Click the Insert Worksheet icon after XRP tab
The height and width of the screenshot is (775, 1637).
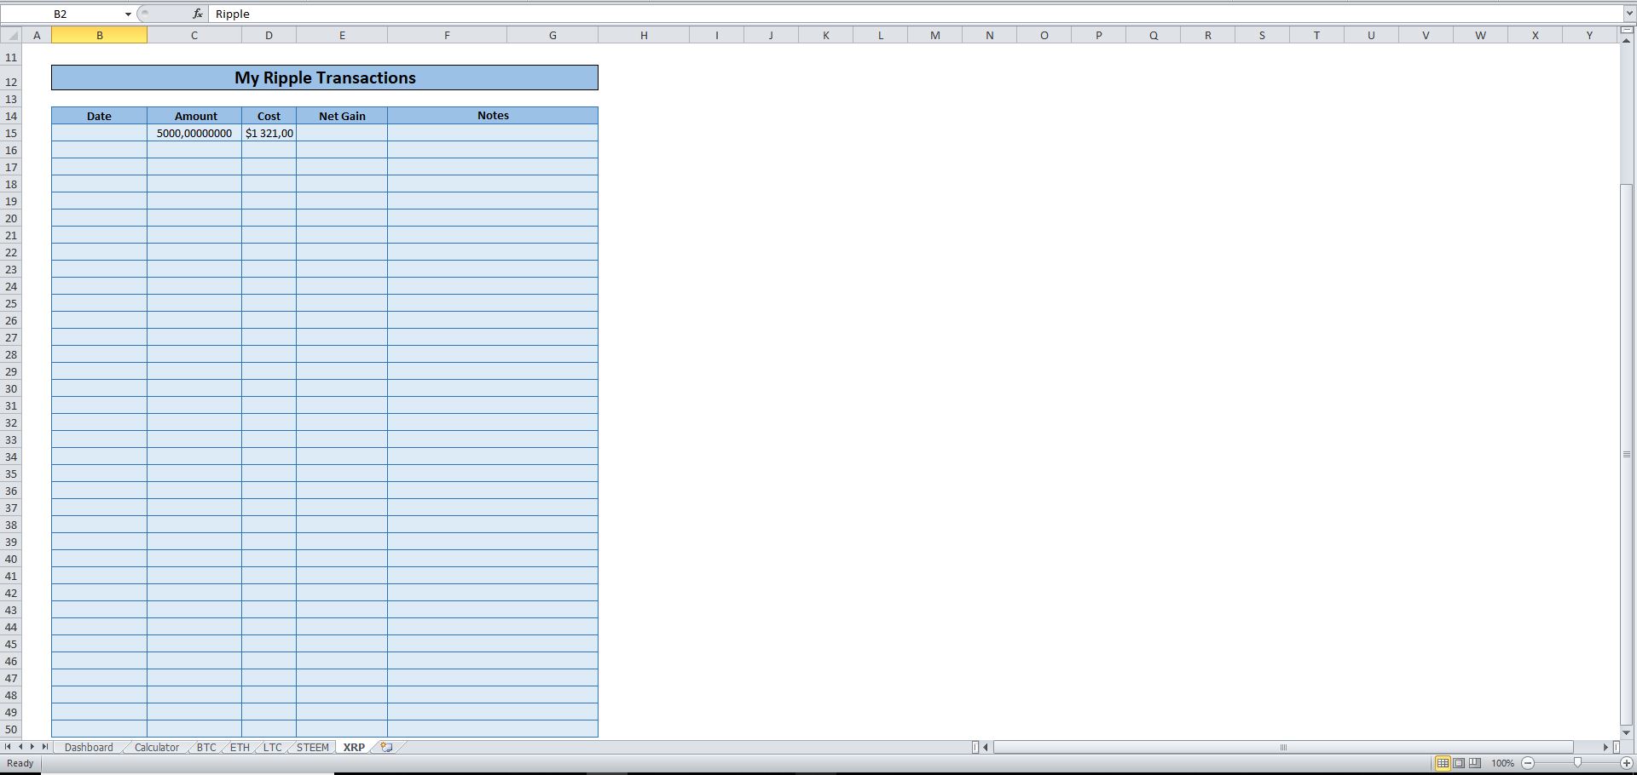pyautogui.click(x=385, y=747)
